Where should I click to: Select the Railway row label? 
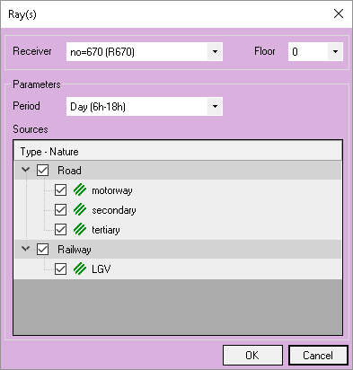75,250
